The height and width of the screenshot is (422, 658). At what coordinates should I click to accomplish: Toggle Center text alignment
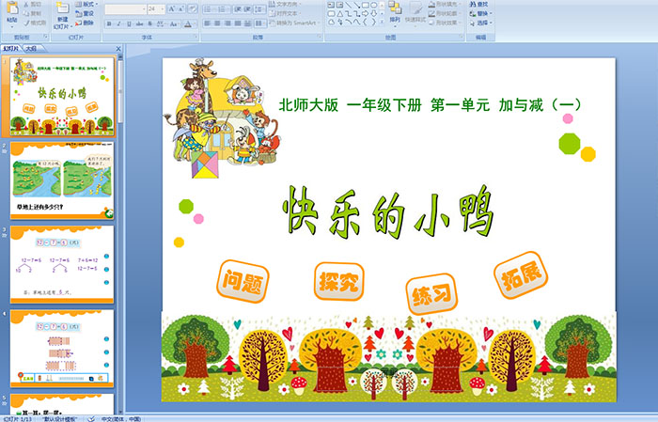(x=217, y=23)
